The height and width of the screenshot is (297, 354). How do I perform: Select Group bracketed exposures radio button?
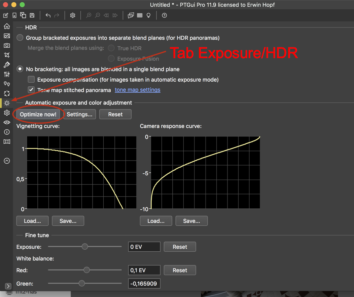click(20, 38)
